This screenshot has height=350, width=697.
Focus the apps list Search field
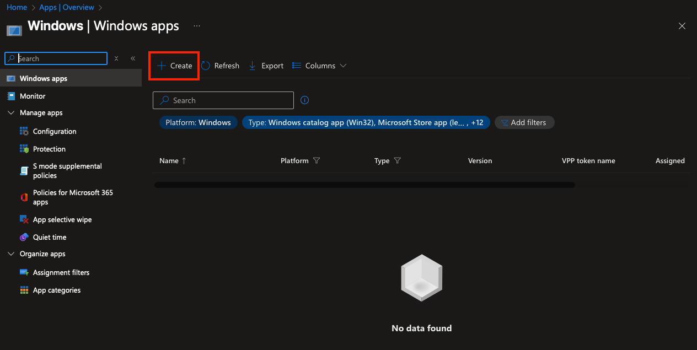pyautogui.click(x=223, y=100)
